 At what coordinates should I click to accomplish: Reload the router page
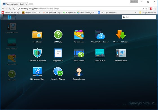click(10, 8)
